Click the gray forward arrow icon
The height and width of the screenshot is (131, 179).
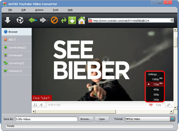[43, 20]
